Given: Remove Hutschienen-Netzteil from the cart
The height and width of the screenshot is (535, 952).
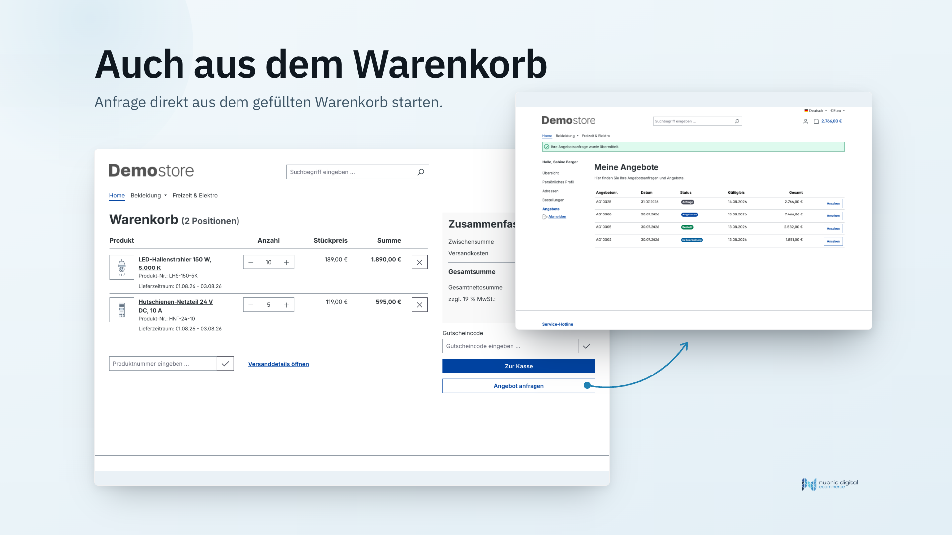Looking at the screenshot, I should 419,305.
